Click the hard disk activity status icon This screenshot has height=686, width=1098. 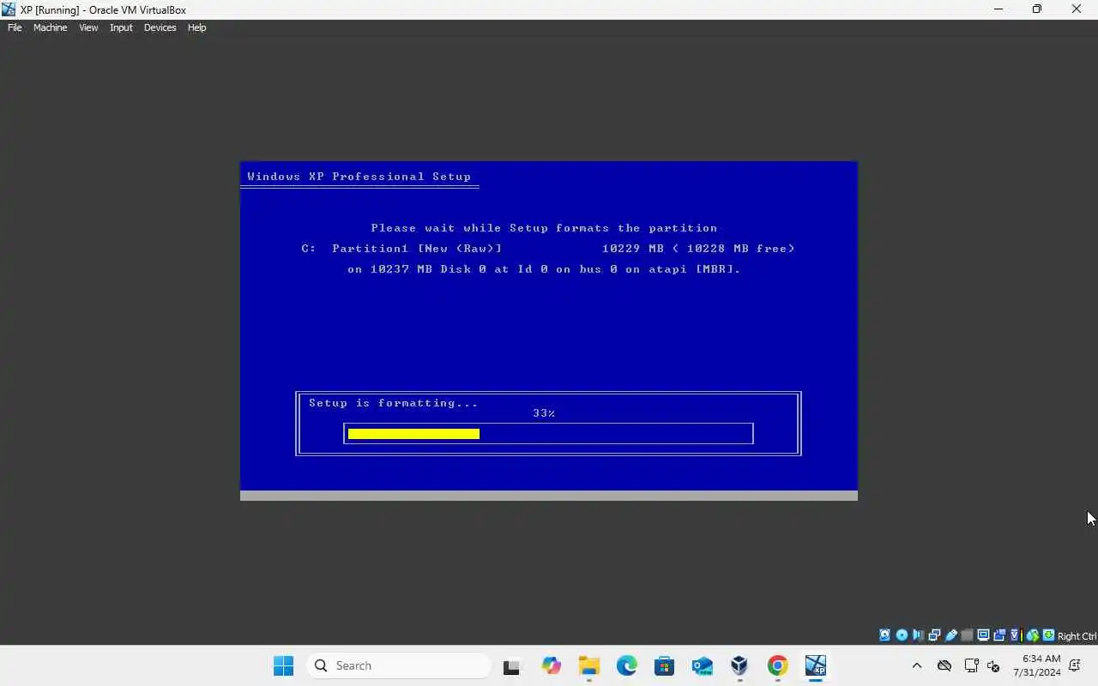coord(884,635)
